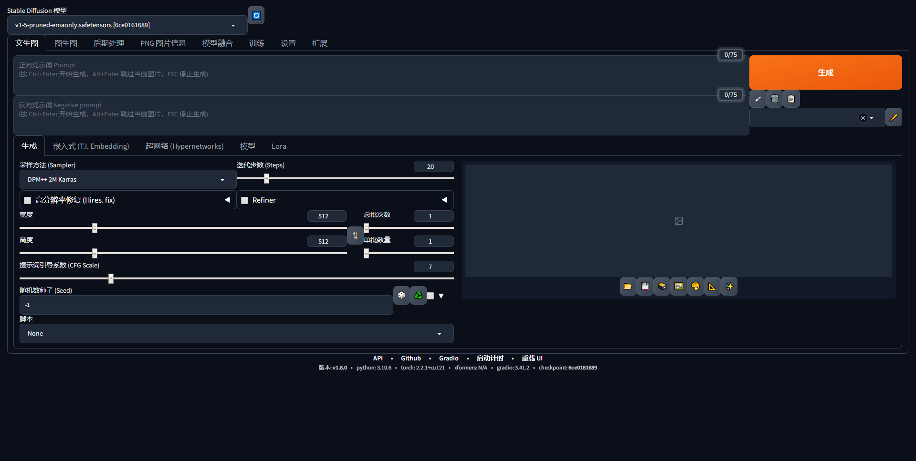Open the Sampler dropdown showing DPM++ 2M Karras
Screen dimensions: 916x461
click(x=128, y=180)
